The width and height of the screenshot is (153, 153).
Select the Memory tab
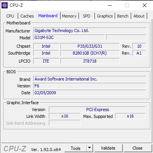[x=69, y=16]
